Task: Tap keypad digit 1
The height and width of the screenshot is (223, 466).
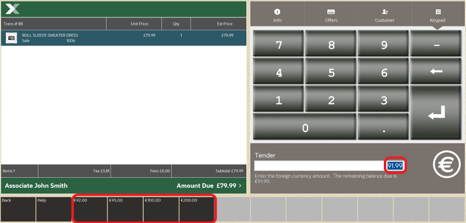Action: coord(278,99)
